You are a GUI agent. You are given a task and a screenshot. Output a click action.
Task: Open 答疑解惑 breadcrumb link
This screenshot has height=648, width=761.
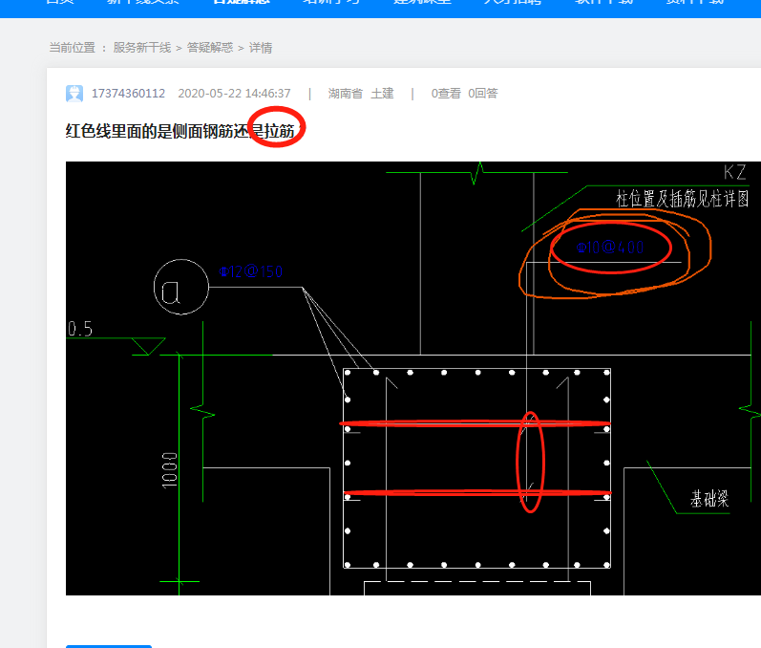(x=210, y=48)
